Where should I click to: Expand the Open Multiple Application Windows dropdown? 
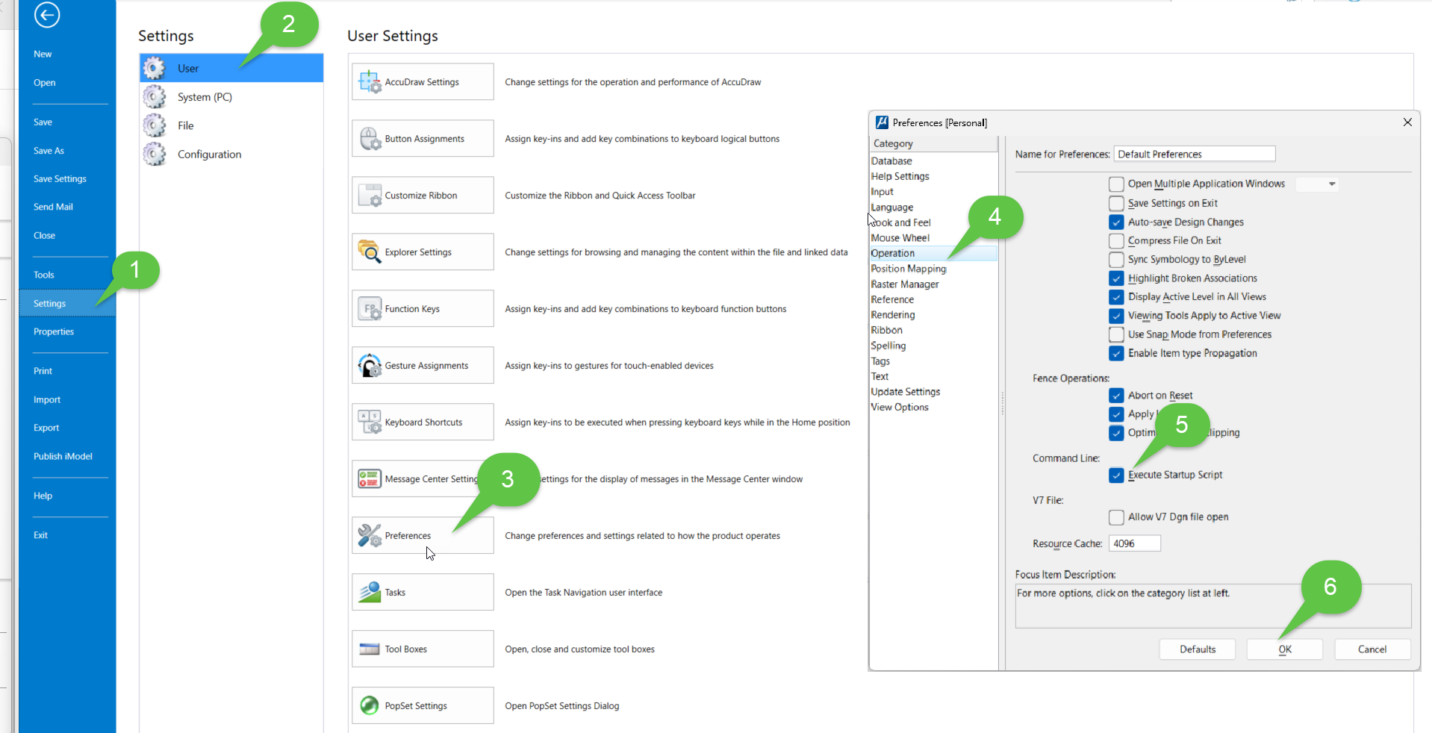(x=1331, y=184)
